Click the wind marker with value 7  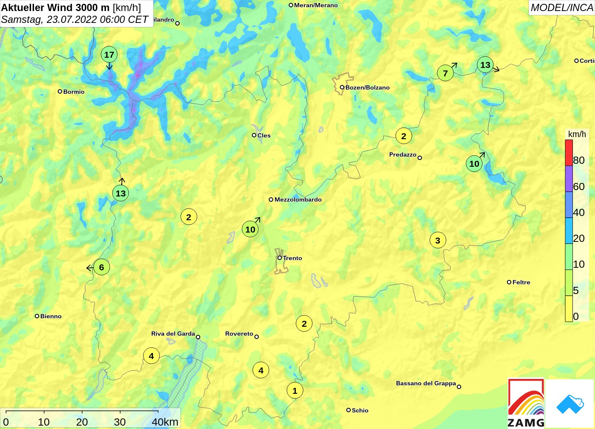[x=445, y=73]
